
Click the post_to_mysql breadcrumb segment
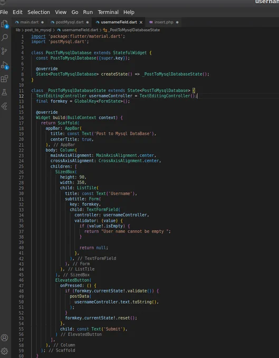pyautogui.click(x=38, y=30)
